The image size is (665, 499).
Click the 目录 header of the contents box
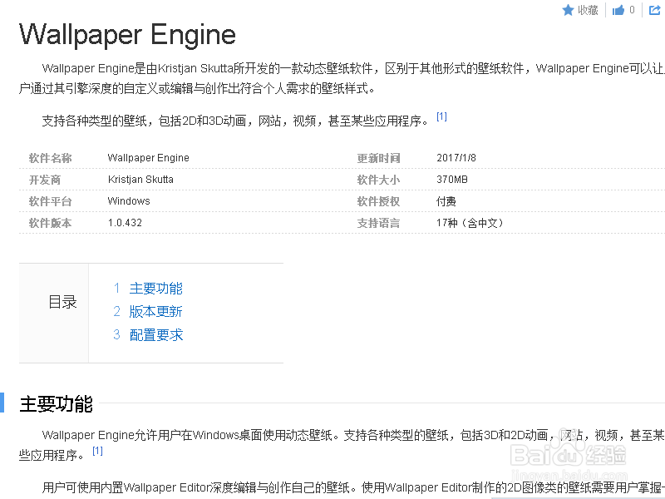[62, 302]
